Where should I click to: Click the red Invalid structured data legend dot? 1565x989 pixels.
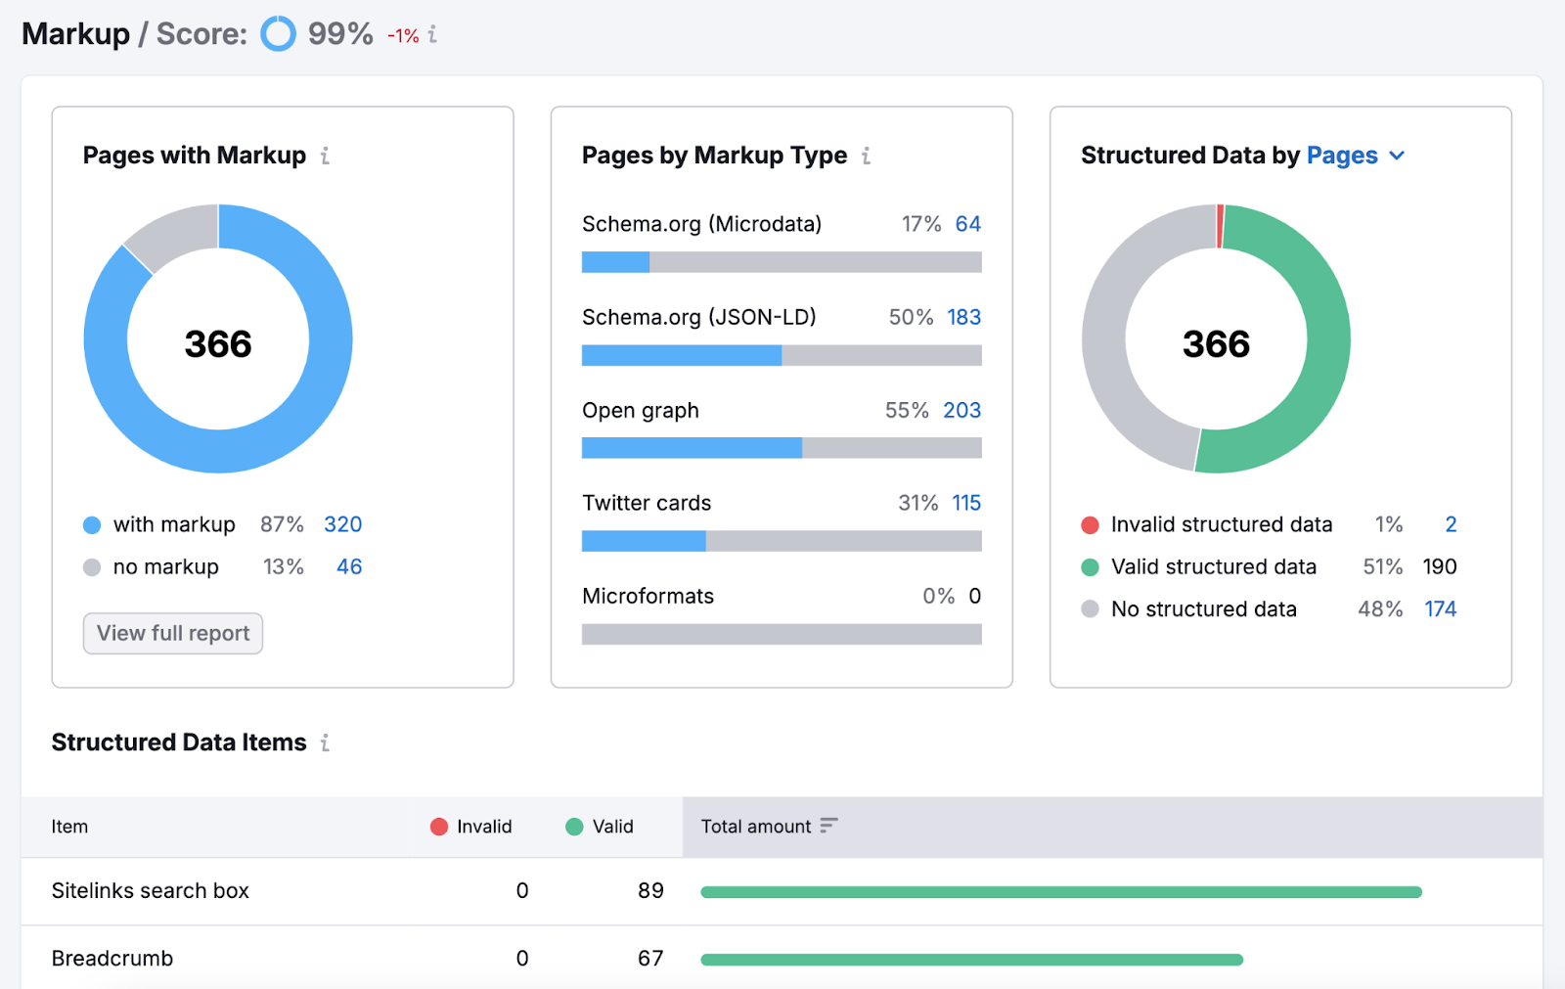click(1090, 525)
